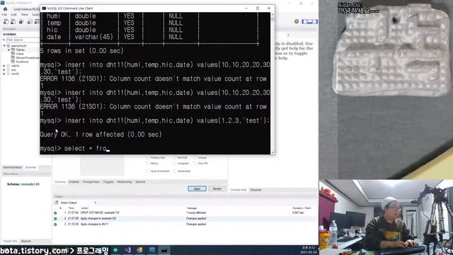
Task: Toggle the Unsigned checkbox
Action: [x=175, y=164]
